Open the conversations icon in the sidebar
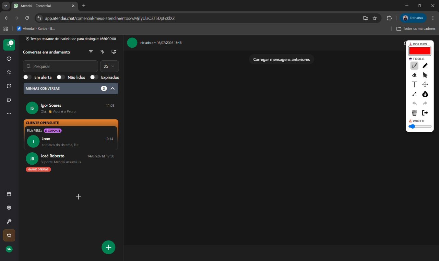439x261 pixels. (9, 45)
